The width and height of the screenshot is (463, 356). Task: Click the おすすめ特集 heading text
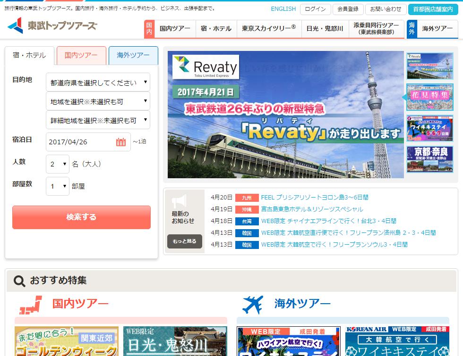coord(58,280)
